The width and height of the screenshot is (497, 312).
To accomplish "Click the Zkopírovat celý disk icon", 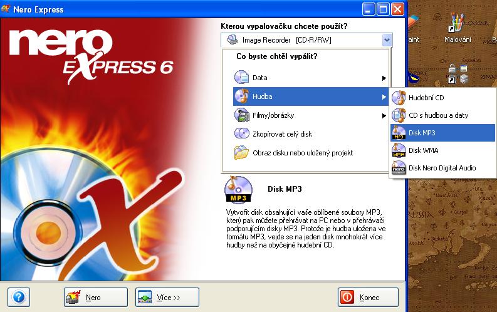I will point(241,133).
